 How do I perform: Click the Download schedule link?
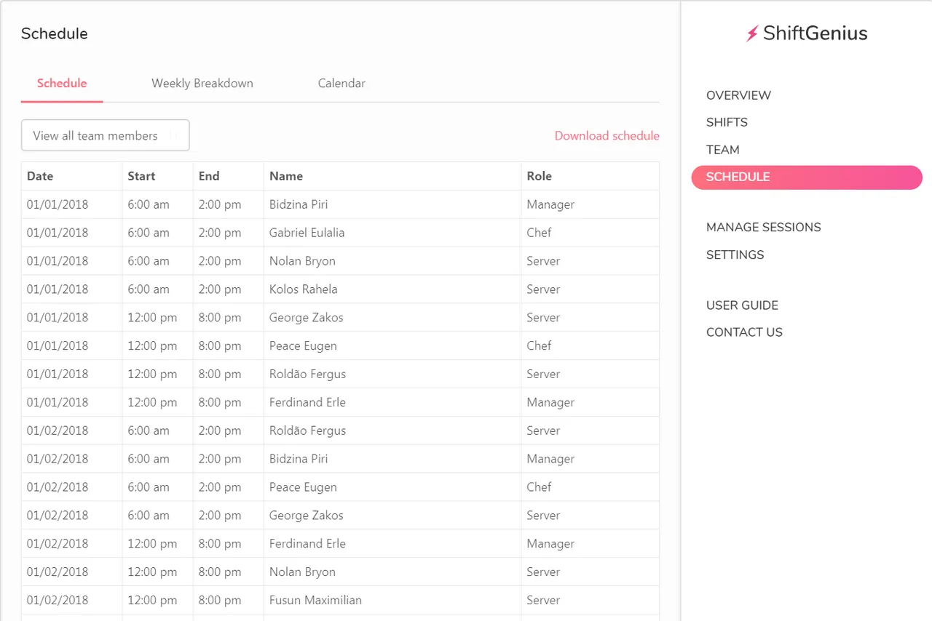tap(607, 135)
